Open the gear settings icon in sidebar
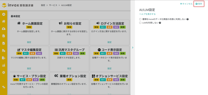The height and width of the screenshot is (95, 208). (4, 72)
